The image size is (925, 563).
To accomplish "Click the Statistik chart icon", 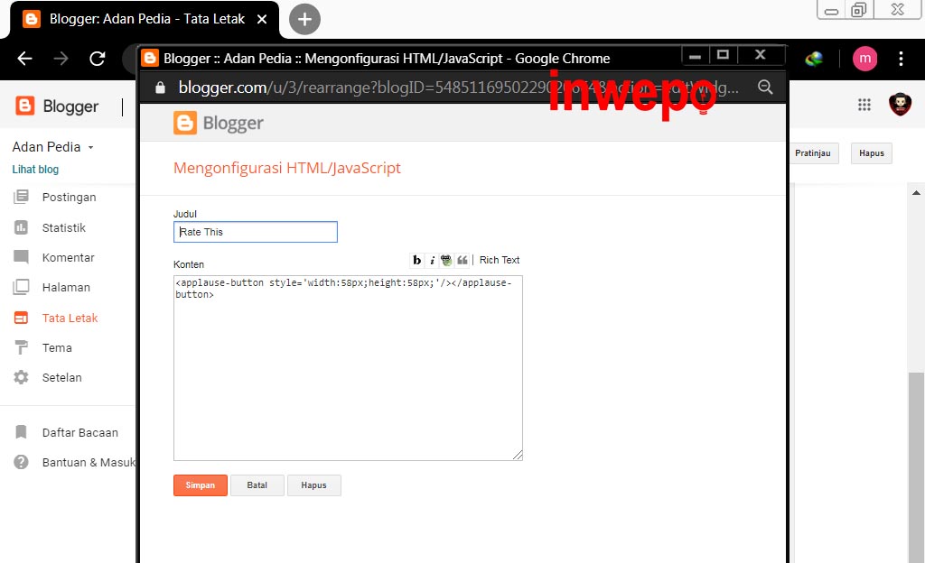I will coord(22,227).
